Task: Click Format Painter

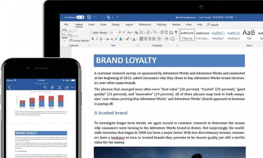Action: pyautogui.click(x=79, y=41)
